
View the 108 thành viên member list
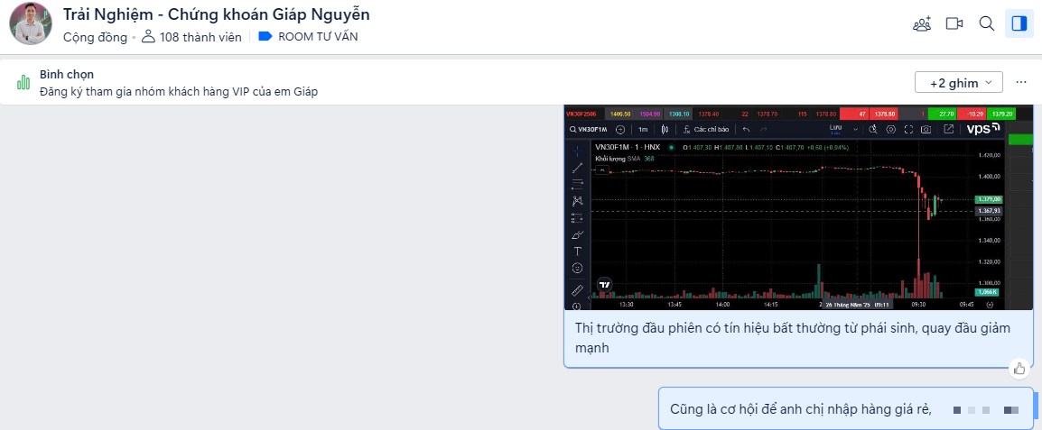point(191,37)
